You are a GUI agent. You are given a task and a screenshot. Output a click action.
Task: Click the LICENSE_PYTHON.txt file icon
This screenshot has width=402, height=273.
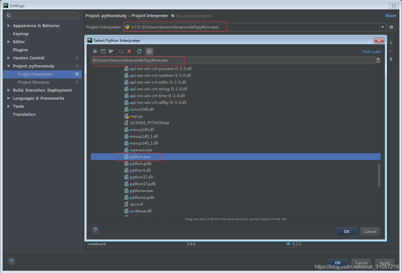tap(127, 123)
